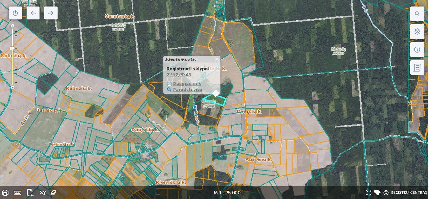This screenshot has height=199, width=429.
Task: Open the map layers panel
Action: pos(417,32)
